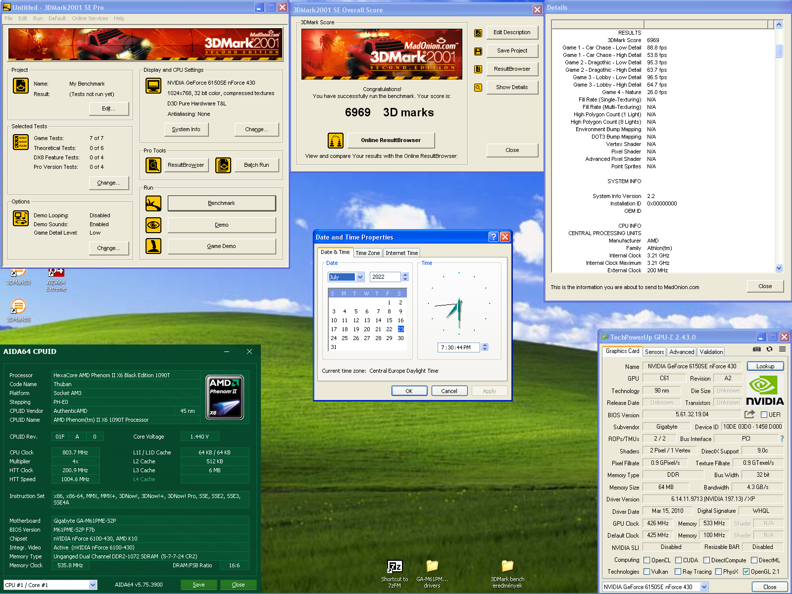Viewport: 792px width, 594px height.
Task: Toggle the DirectCompute checkbox
Action: [706, 560]
